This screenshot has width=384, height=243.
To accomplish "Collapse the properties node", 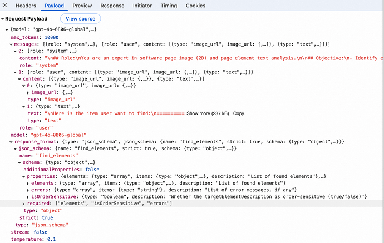I will pos(23,176).
